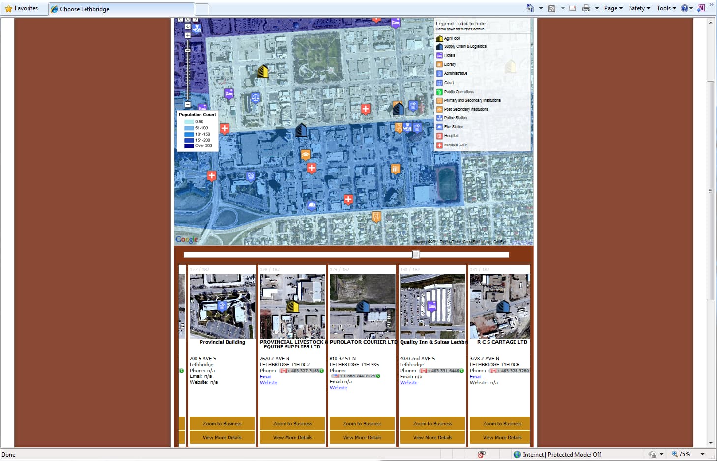This screenshot has width=717, height=461.
Task: Click the business carousel scroller handle
Action: point(416,254)
